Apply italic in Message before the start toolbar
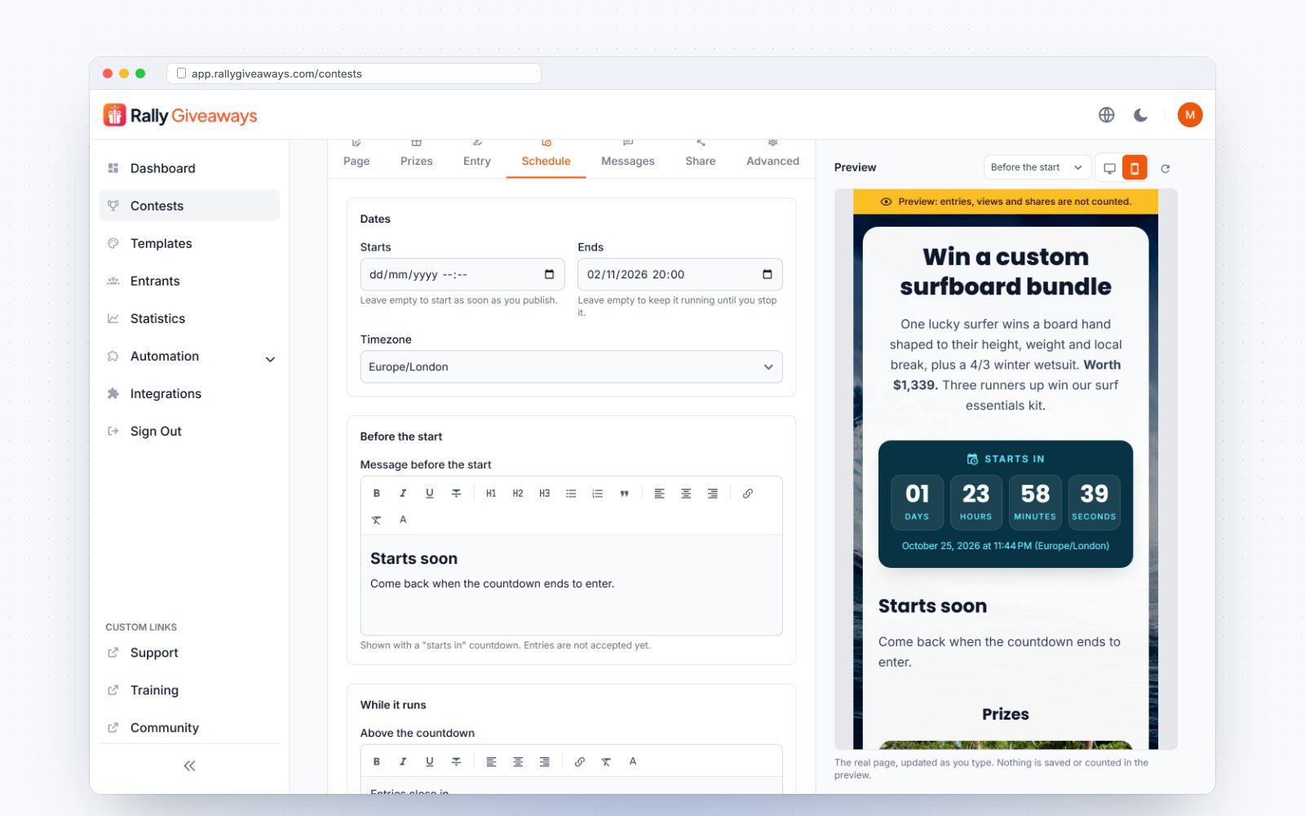Screen dimensions: 1305x816 (x=403, y=494)
